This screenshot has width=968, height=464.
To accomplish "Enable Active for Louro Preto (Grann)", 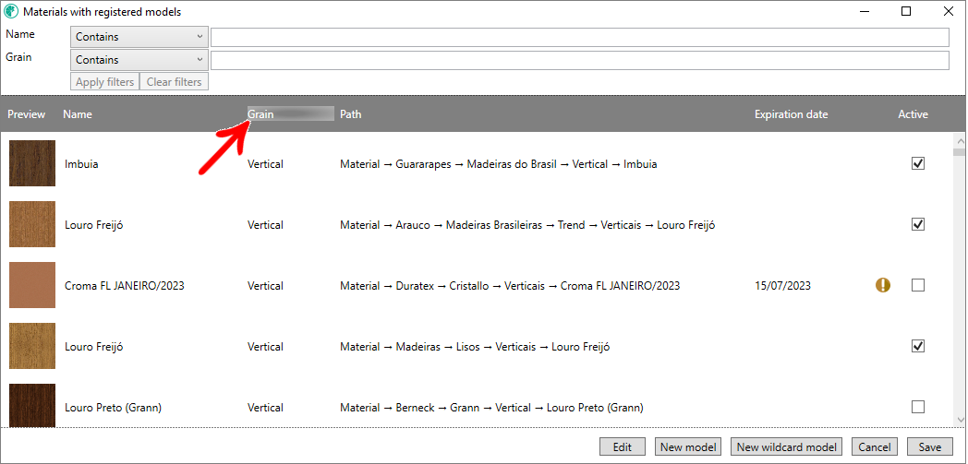I will tap(918, 407).
